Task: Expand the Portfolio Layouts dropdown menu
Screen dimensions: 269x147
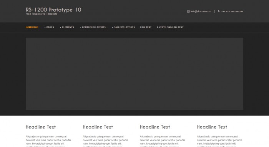Action: point(93,27)
